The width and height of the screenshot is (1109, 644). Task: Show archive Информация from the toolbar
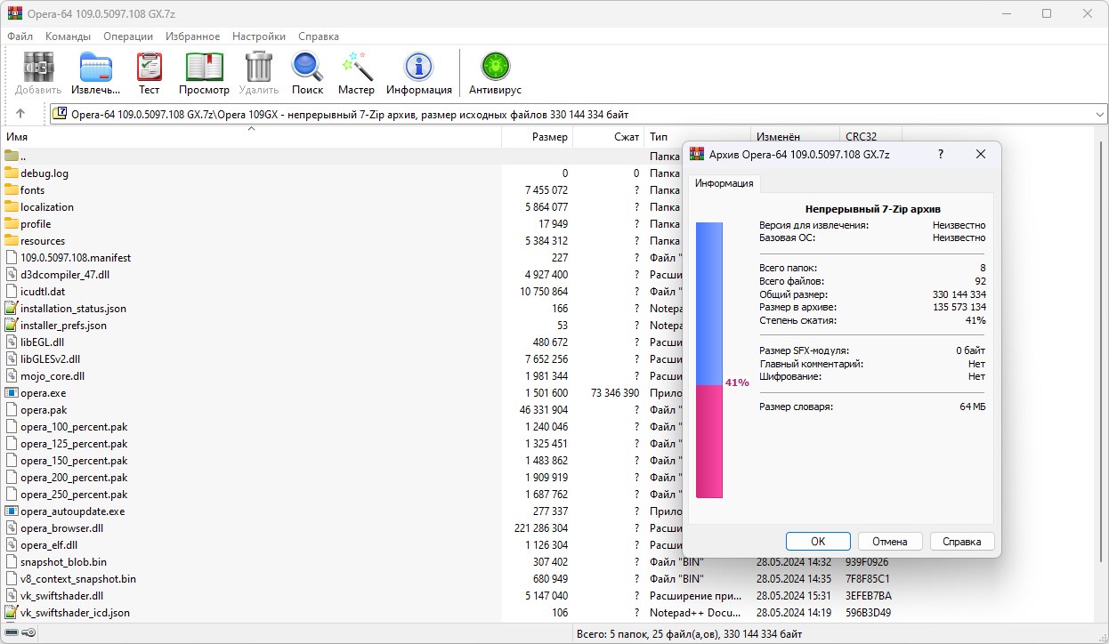[418, 68]
